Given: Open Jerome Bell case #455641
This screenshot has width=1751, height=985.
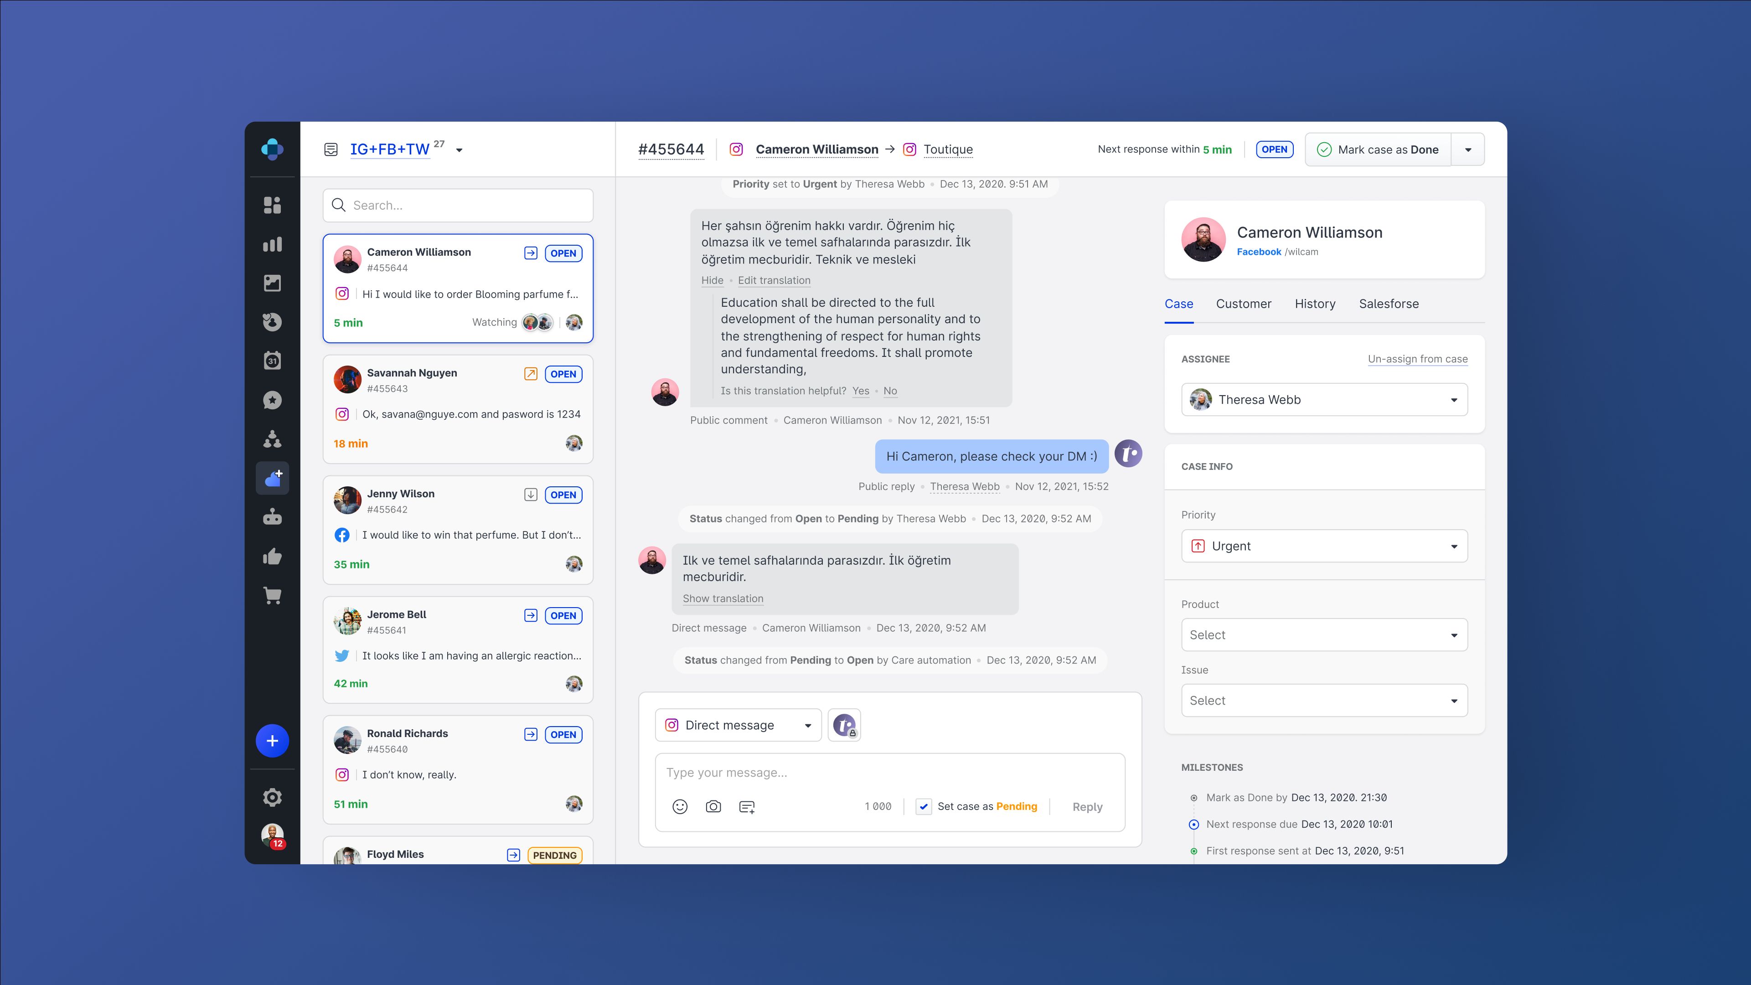Looking at the screenshot, I should coord(458,650).
